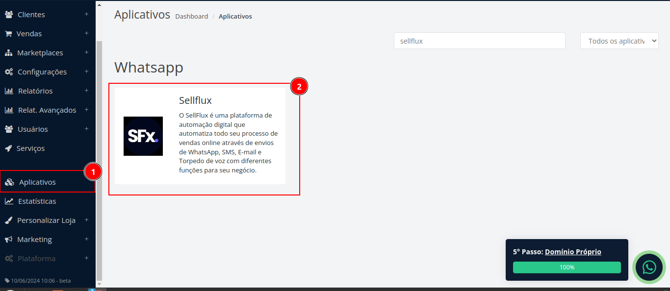Click the Sellflux SFx logo thumbnail
Image resolution: width=670 pixels, height=291 pixels.
143,136
